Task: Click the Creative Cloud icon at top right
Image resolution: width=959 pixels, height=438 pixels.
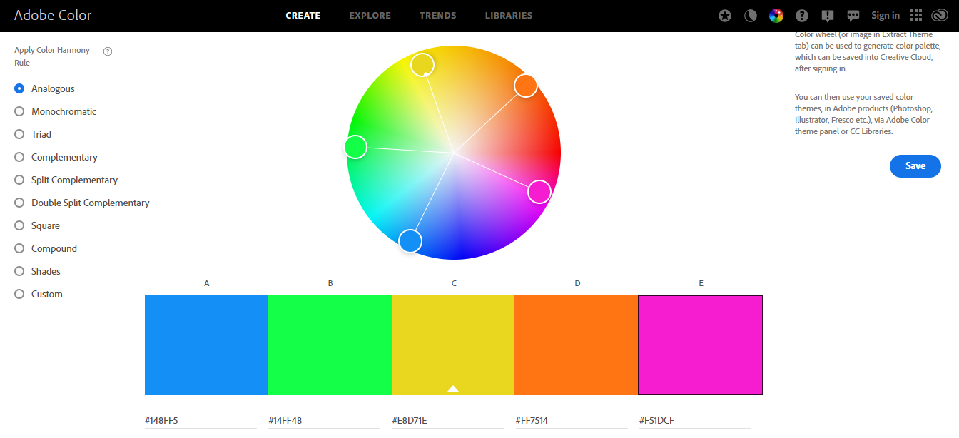Action: tap(940, 15)
